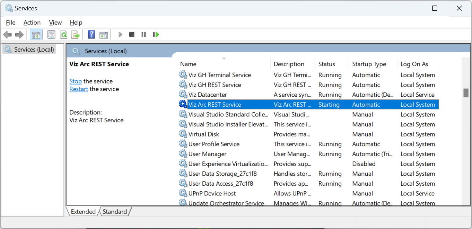Click the Refresh toolbar icon
The height and width of the screenshot is (229, 472).
click(x=63, y=35)
